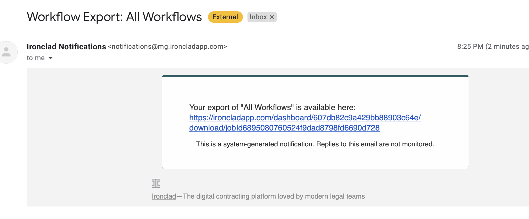Expand recipient details arrow next to "to me"
The width and height of the screenshot is (529, 219).
coord(51,58)
